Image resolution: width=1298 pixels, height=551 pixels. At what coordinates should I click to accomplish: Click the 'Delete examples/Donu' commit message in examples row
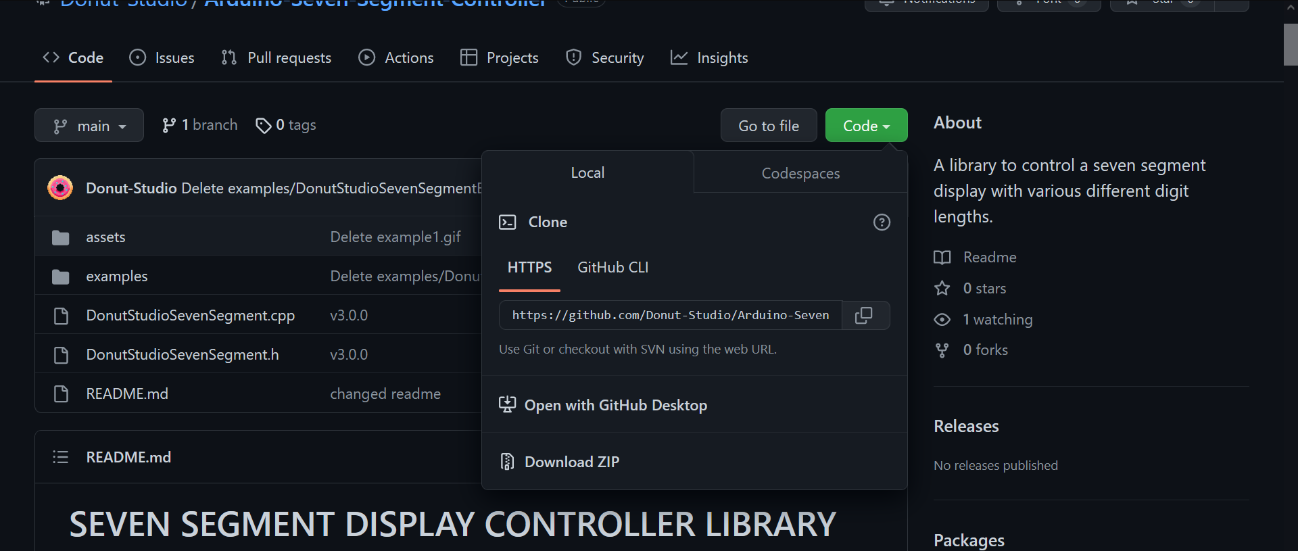pos(406,277)
